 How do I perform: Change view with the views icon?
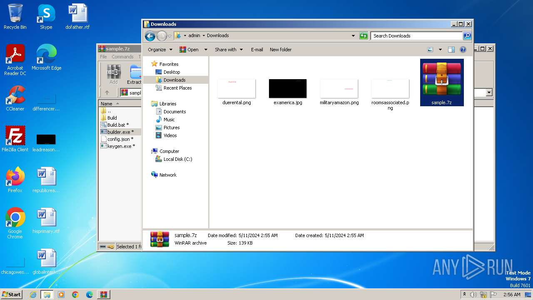click(430, 50)
